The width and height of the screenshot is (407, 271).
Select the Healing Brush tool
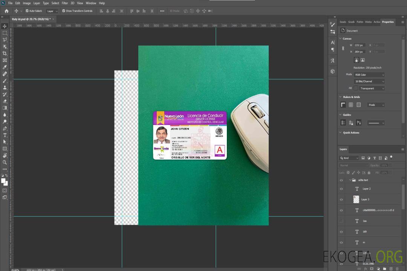[x=5, y=74]
